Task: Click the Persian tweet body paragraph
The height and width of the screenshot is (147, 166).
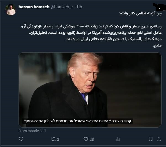Action: coord(91,33)
